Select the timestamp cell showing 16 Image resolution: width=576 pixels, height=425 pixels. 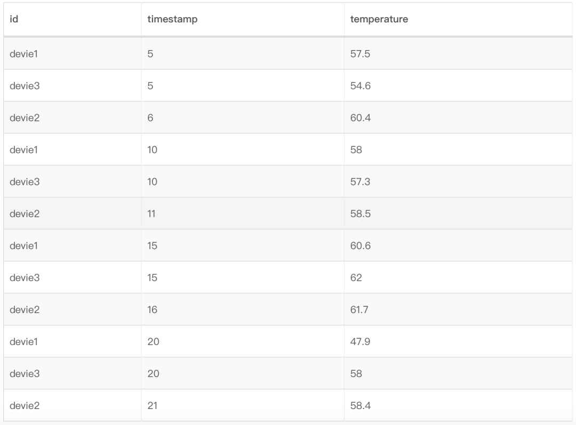(153, 309)
